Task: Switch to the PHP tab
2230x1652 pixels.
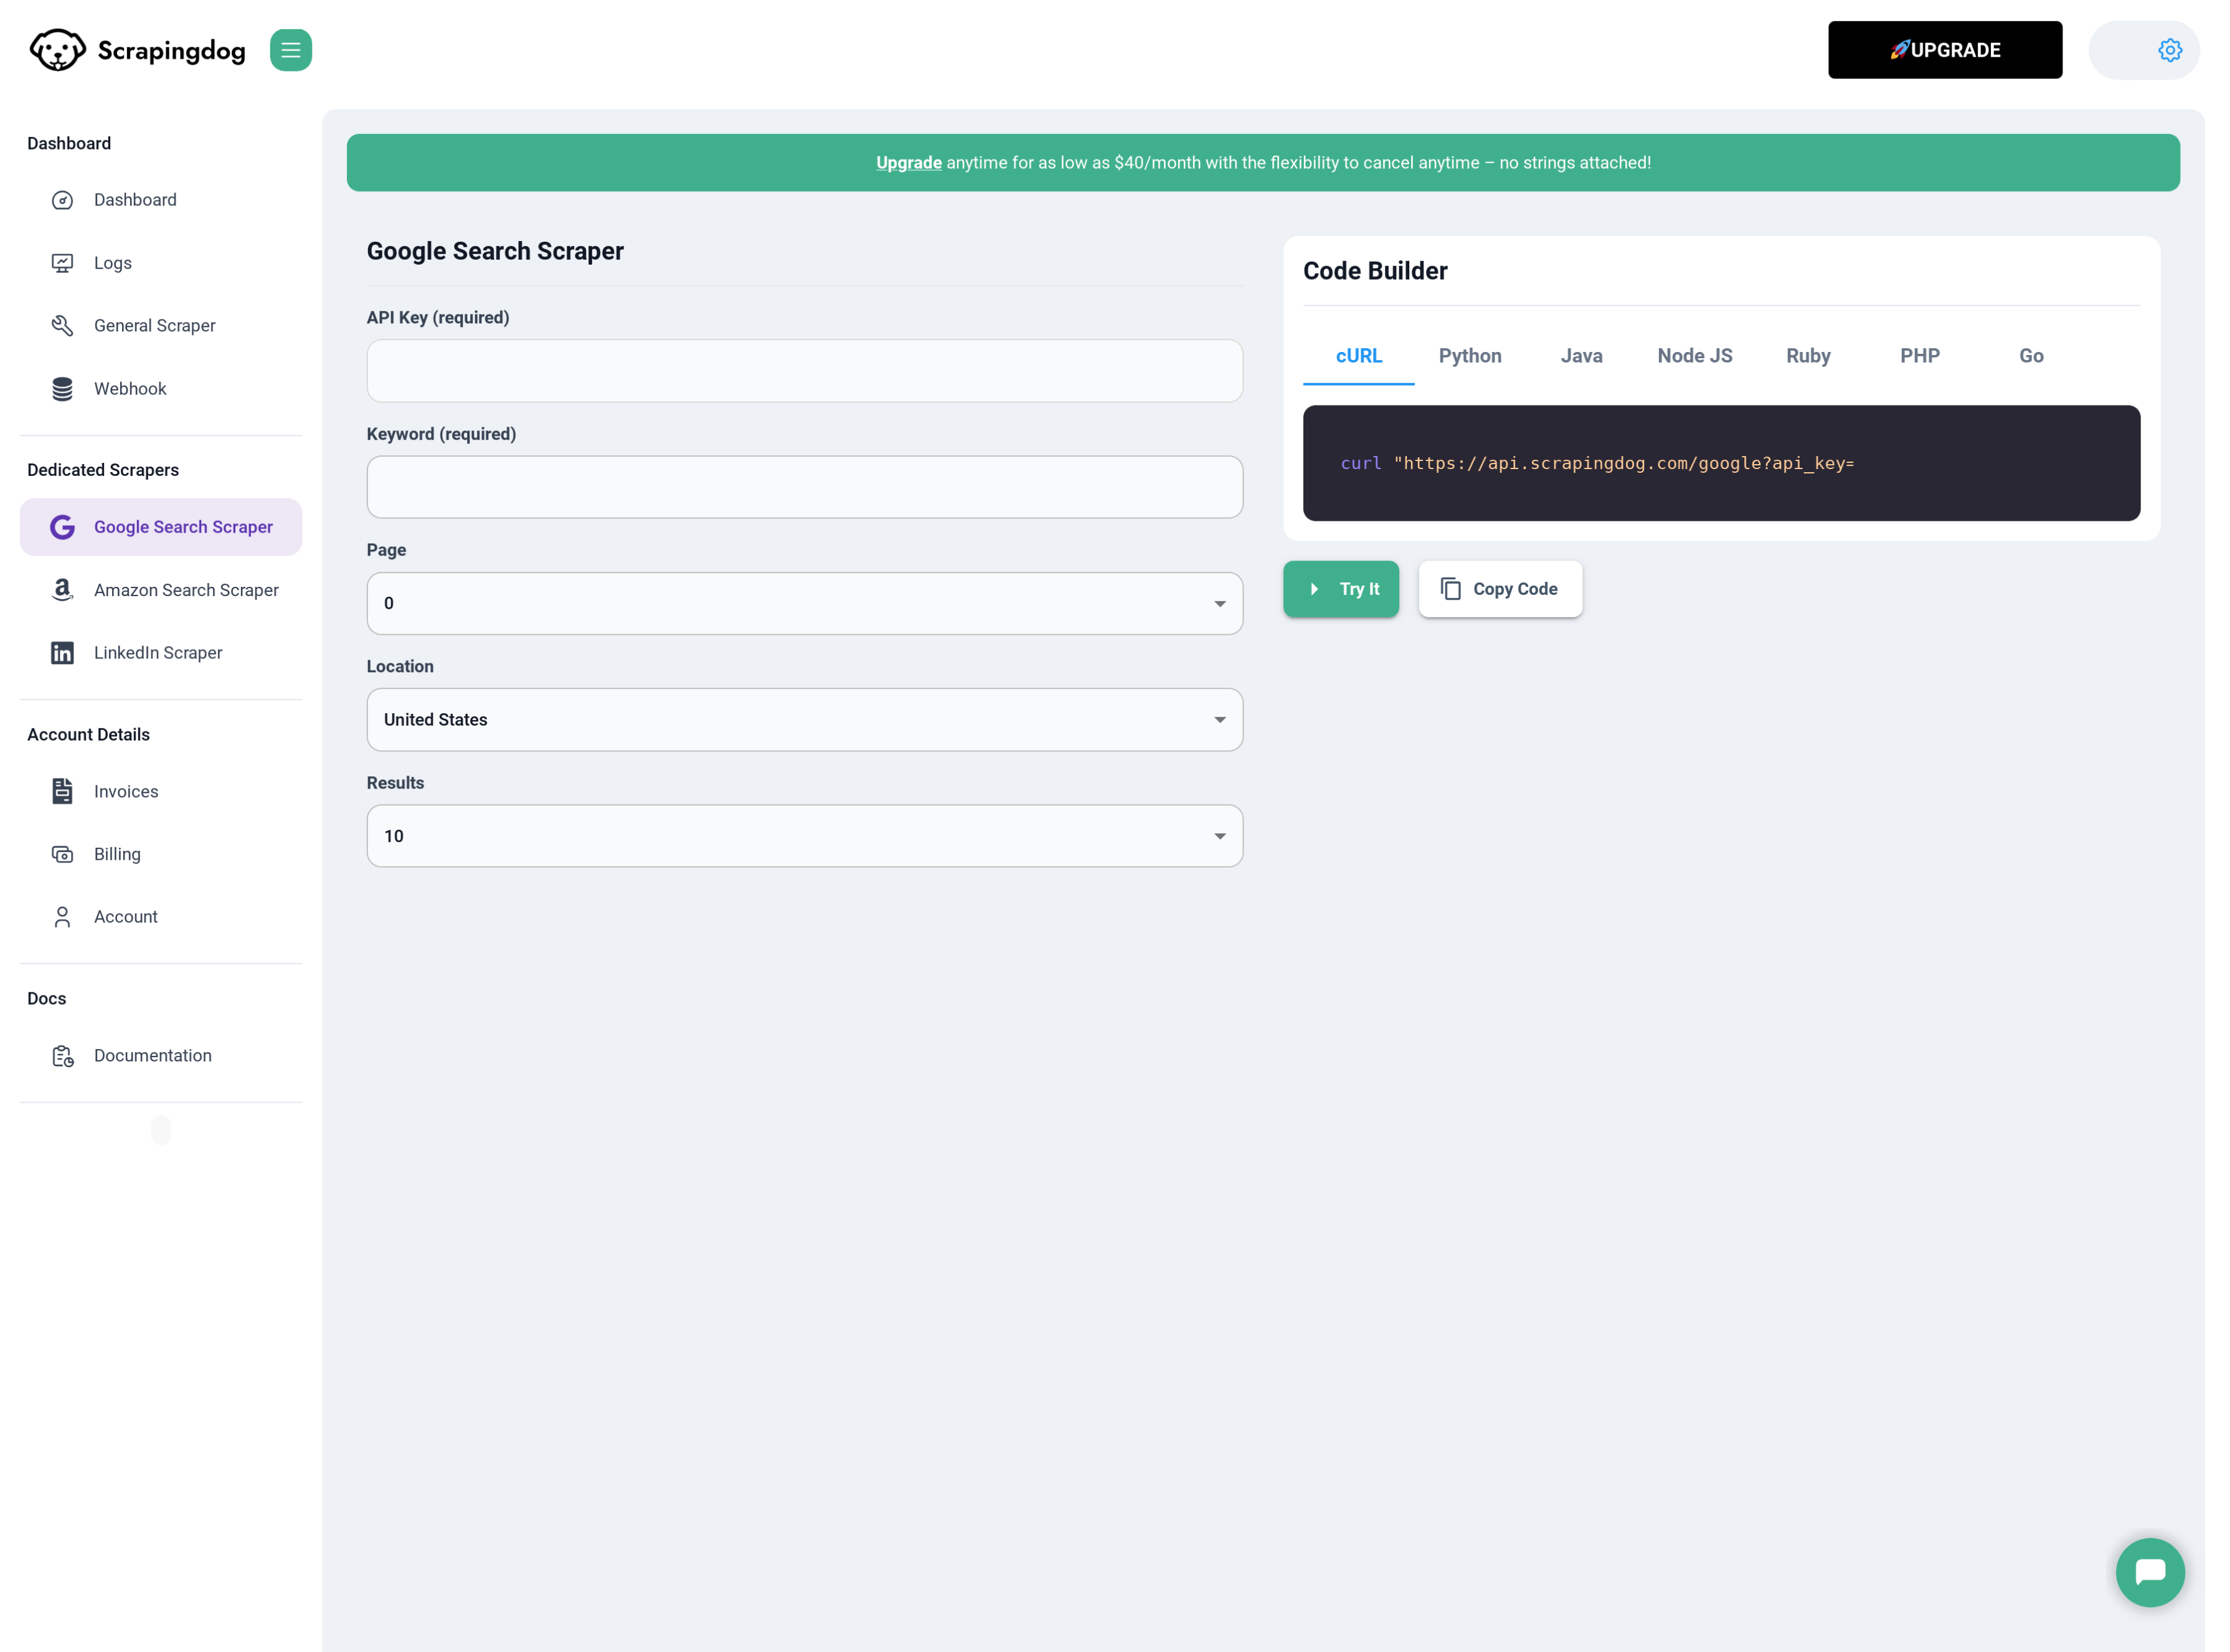Action: click(1920, 356)
